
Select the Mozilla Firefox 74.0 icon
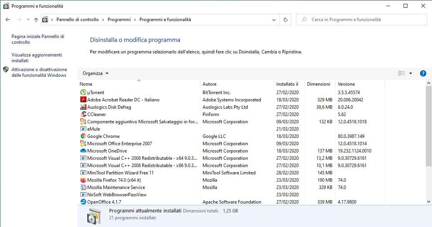[x=83, y=180]
